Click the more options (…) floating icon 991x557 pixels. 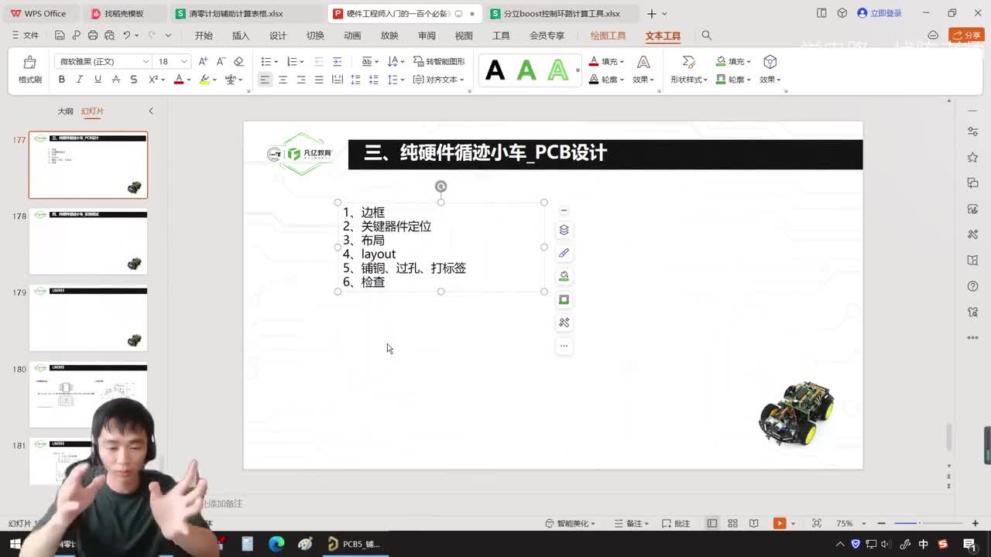564,346
